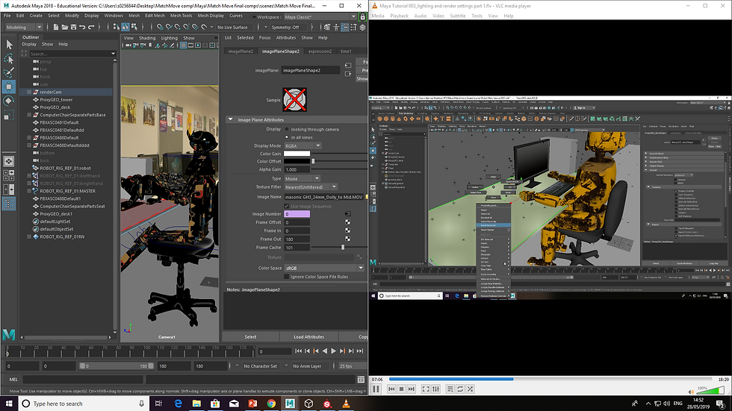Toggle VLC loop button
732x411 pixels.
coord(460,389)
